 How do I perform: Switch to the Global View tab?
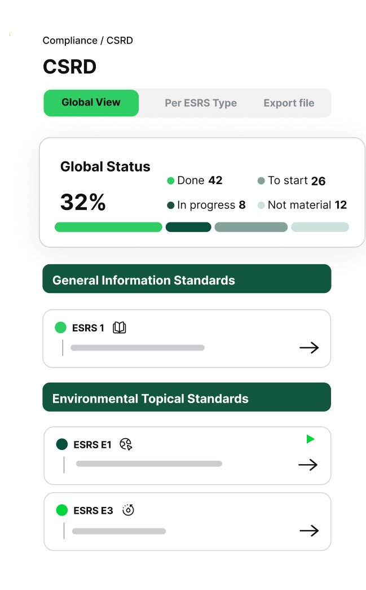point(91,103)
